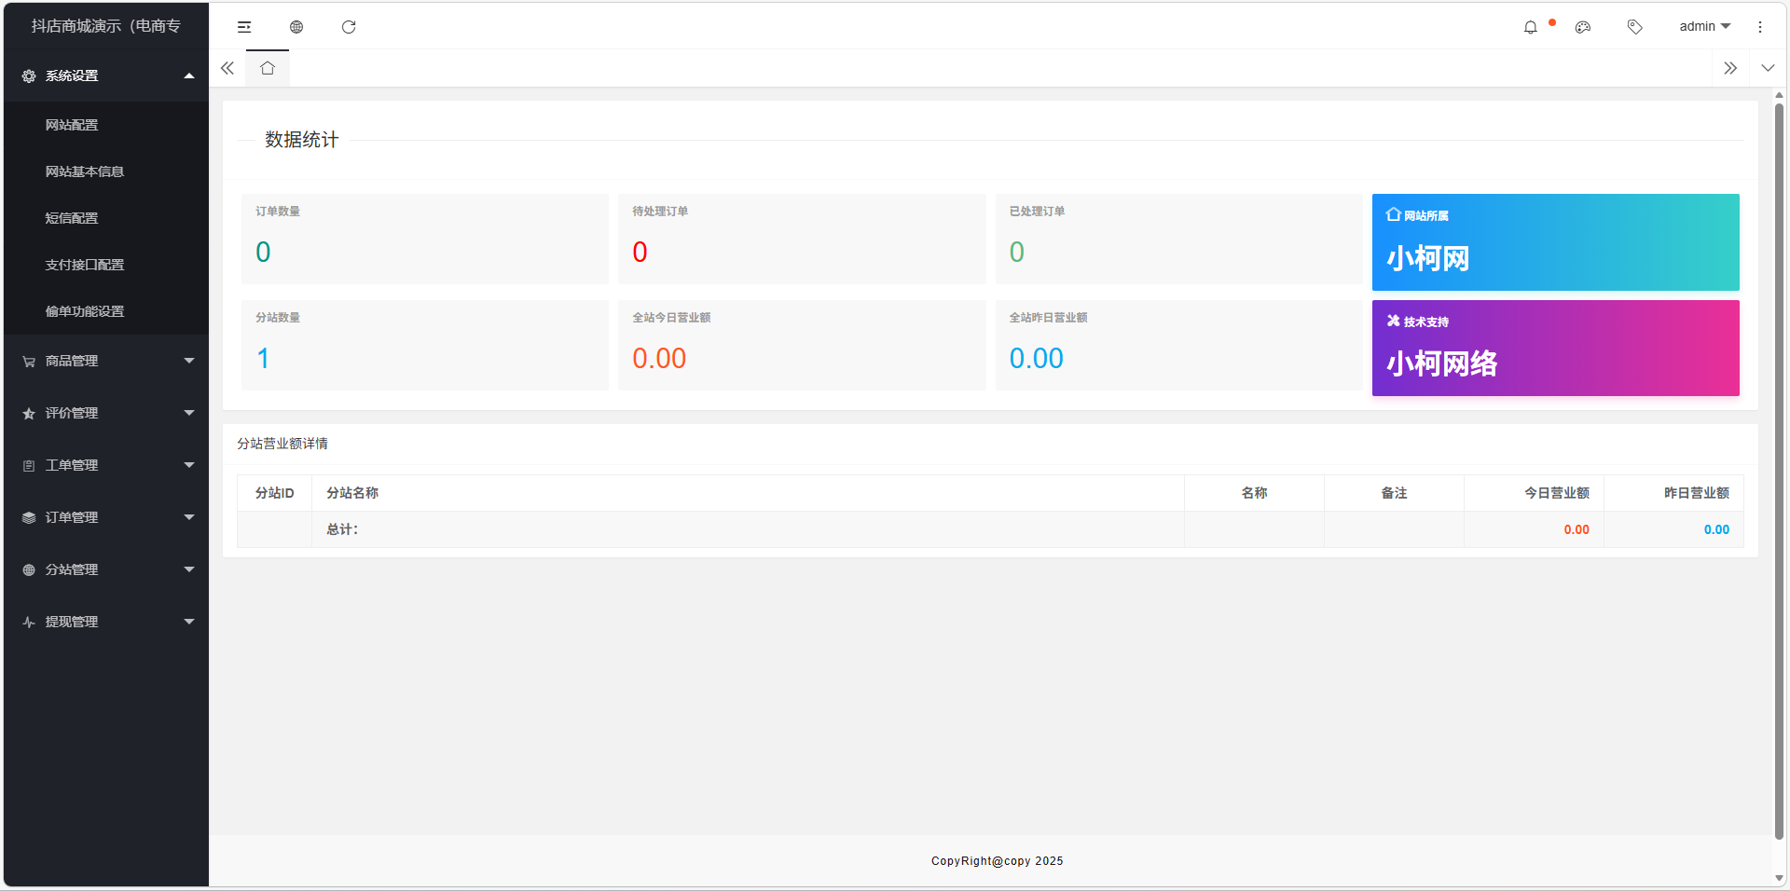Image resolution: width=1790 pixels, height=891 pixels.
Task: Open the notification bell
Action: [x=1530, y=27]
